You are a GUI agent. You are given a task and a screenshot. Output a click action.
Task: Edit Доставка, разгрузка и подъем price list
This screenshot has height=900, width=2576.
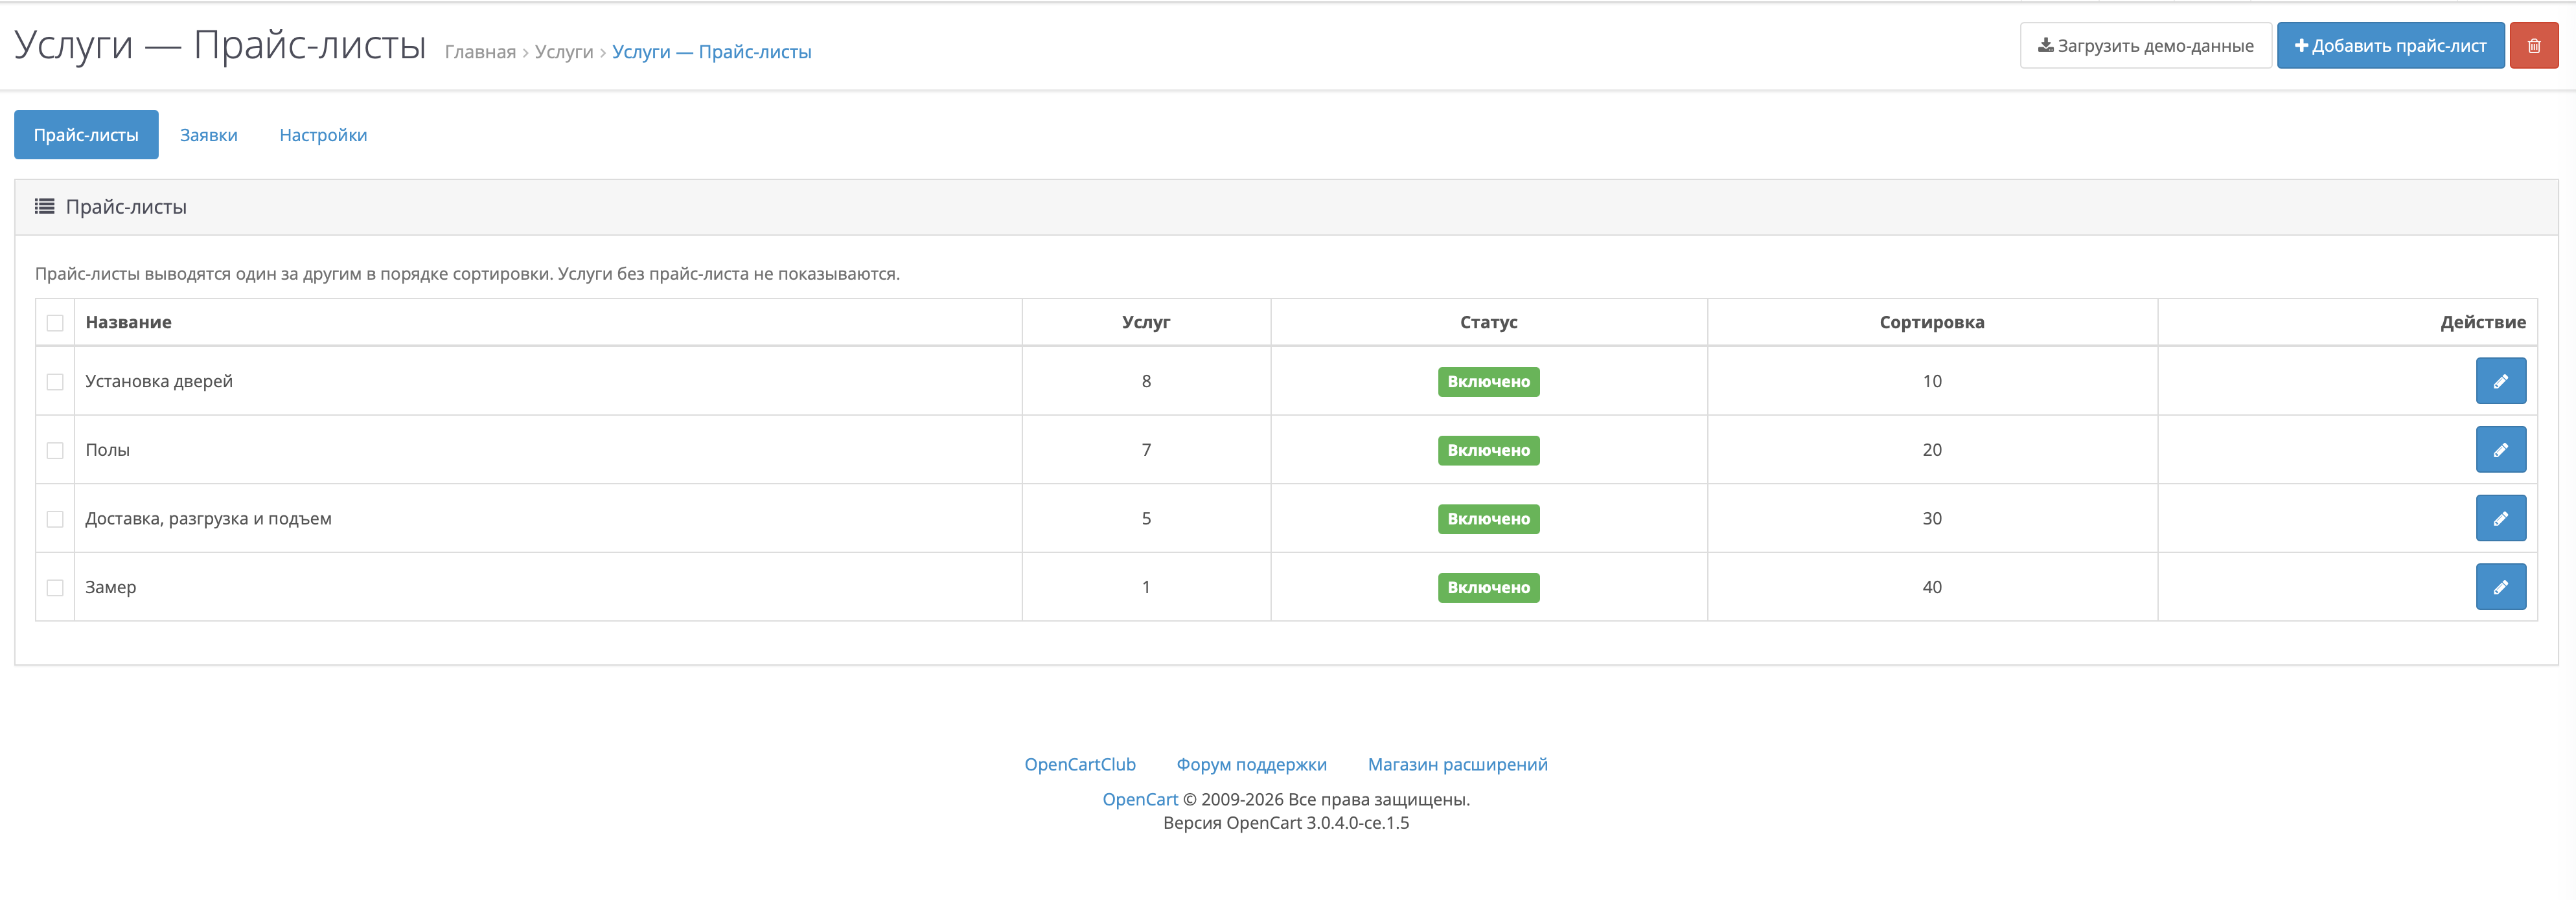(2500, 519)
